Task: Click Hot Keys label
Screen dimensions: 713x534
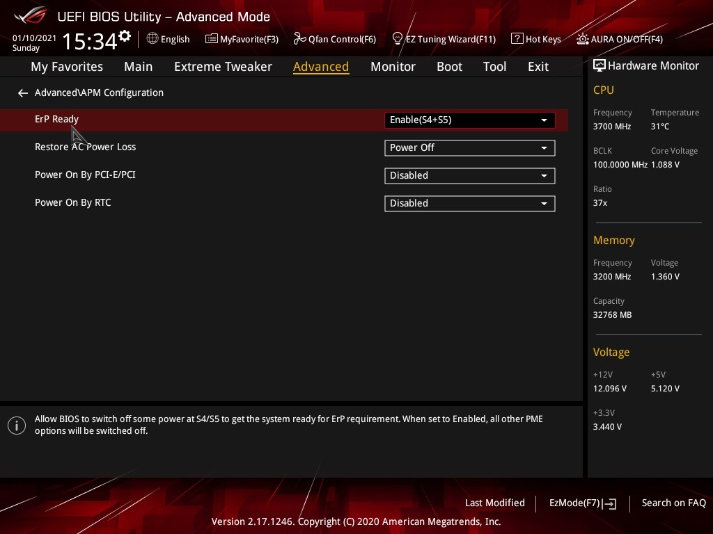Action: pos(543,40)
